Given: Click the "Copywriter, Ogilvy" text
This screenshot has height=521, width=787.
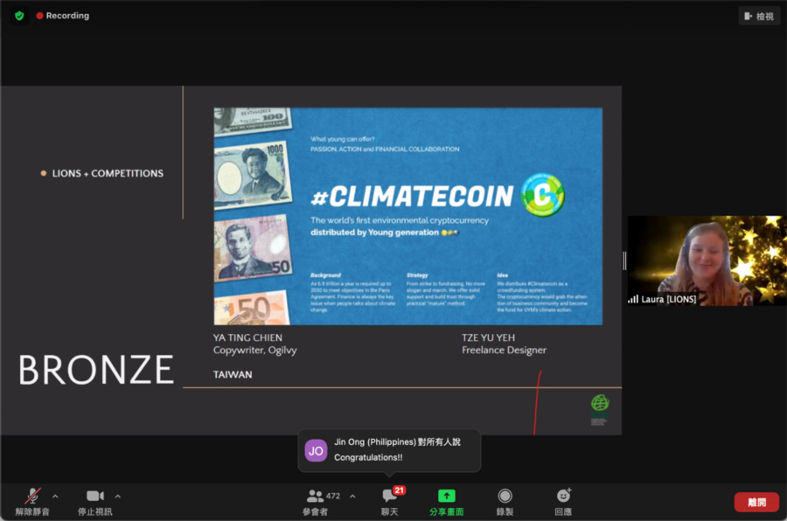Looking at the screenshot, I should (x=255, y=351).
